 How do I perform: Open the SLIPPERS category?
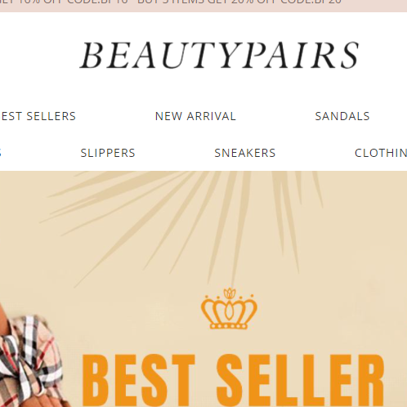pyautogui.click(x=108, y=153)
